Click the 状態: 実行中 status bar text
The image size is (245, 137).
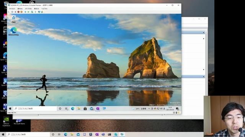[x=12, y=113]
